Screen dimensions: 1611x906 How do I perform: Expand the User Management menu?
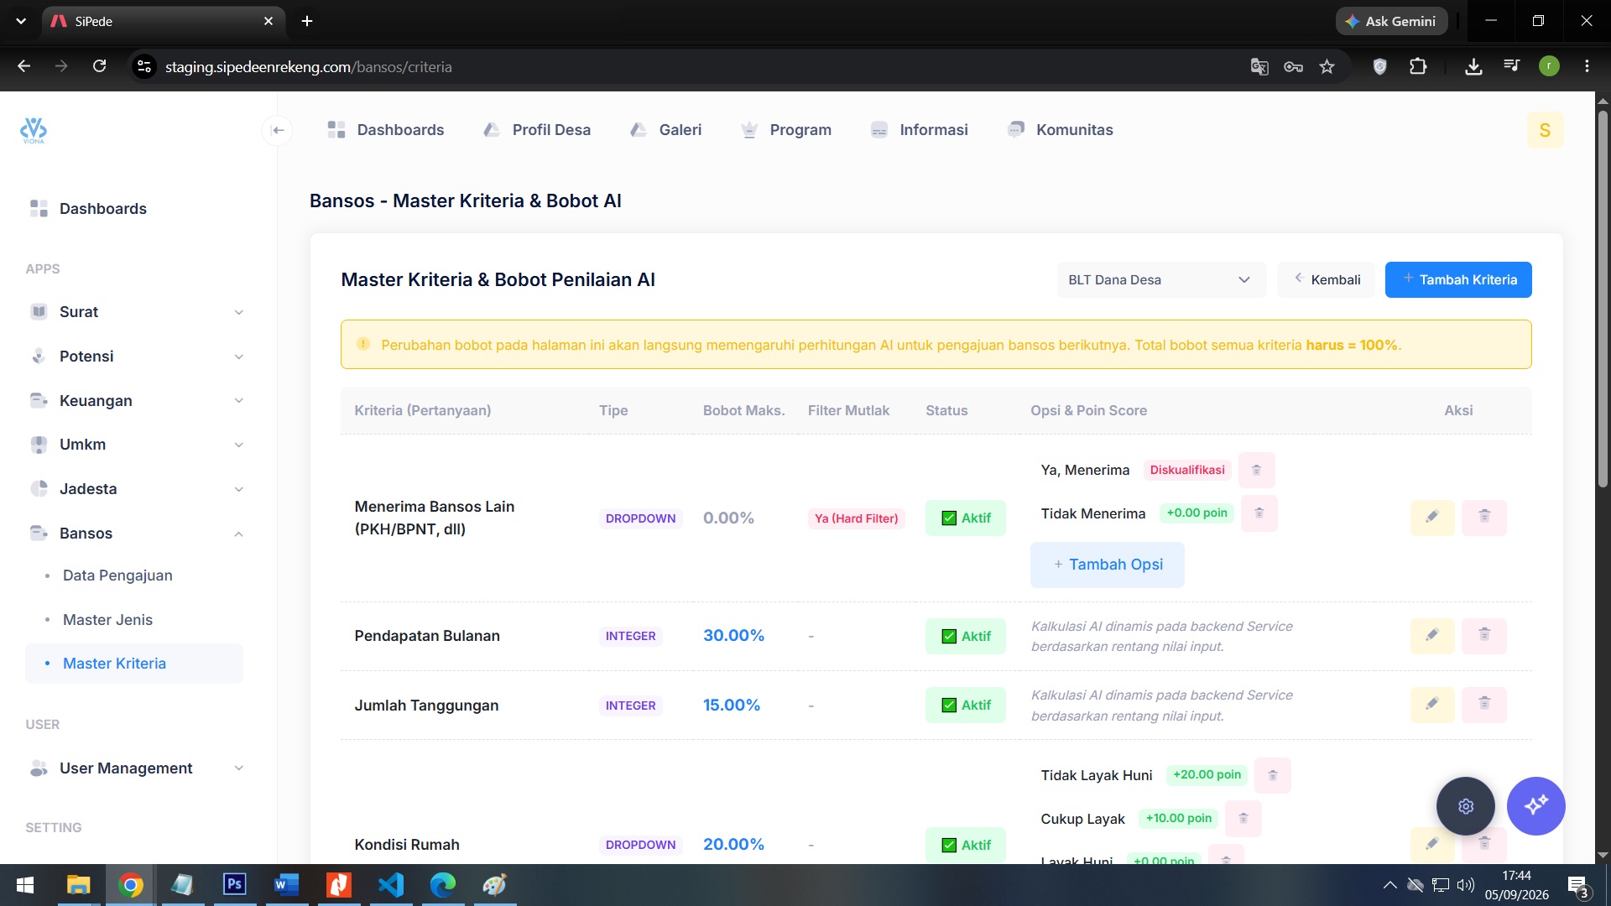tap(134, 768)
